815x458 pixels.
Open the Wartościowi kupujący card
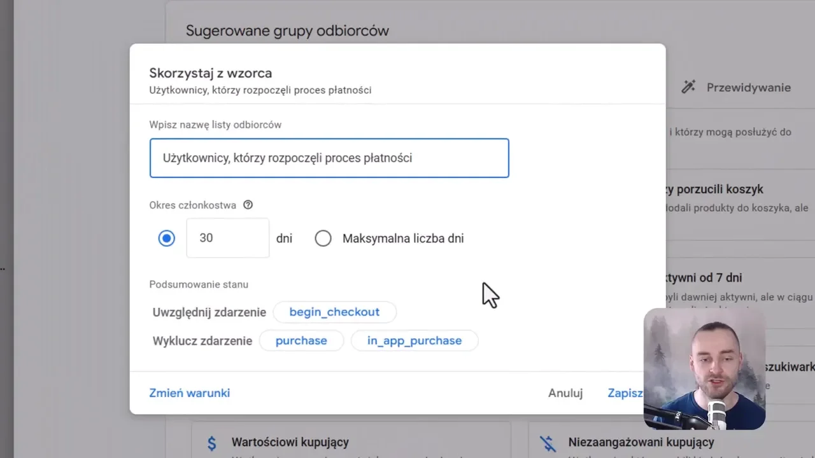click(x=351, y=440)
